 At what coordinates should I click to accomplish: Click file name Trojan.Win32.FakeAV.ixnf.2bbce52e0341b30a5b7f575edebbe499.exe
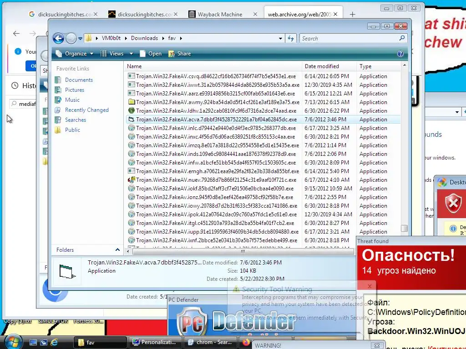[217, 240]
